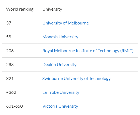Viewport: 140px width, 115px height.
Task: Open the Victoria University link
Action: [x=60, y=106]
